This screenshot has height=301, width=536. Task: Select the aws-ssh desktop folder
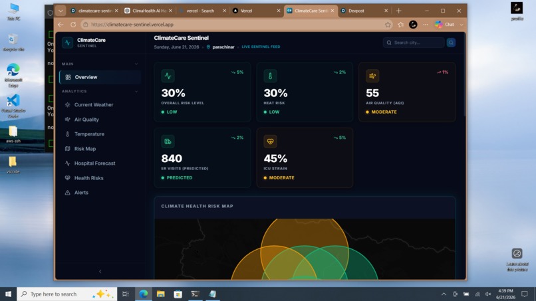point(13,134)
